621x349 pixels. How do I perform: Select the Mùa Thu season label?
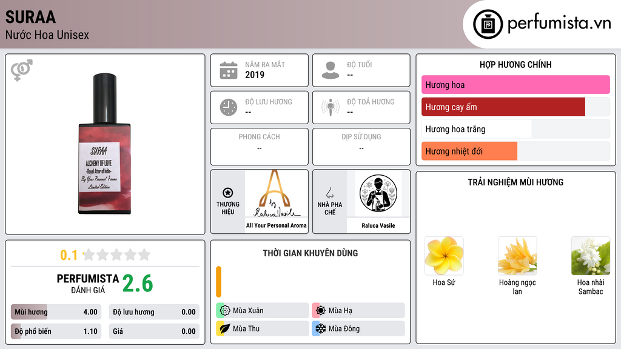click(x=246, y=328)
